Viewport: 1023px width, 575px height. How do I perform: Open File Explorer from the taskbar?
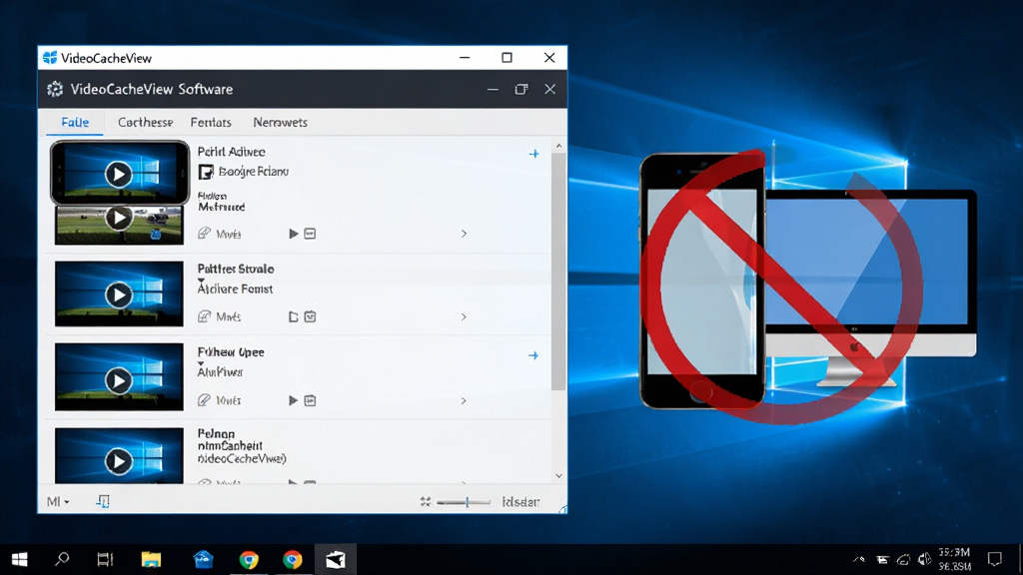(151, 559)
